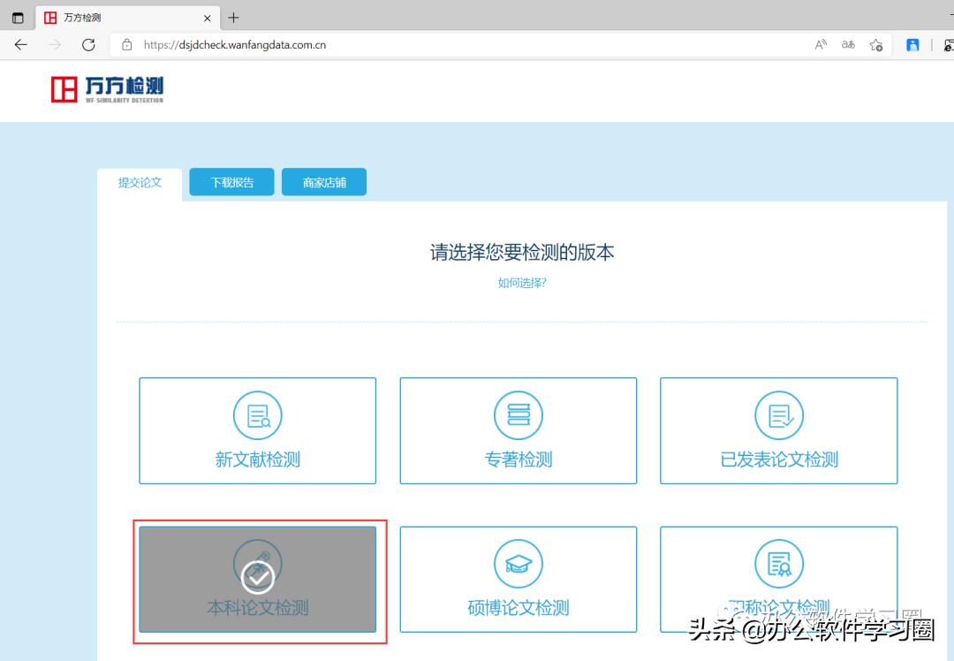The height and width of the screenshot is (661, 954).
Task: Open the translate icon in address bar
Action: pyautogui.click(x=847, y=43)
